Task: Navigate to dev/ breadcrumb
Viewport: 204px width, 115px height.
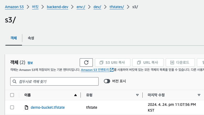Action: [x=97, y=7]
